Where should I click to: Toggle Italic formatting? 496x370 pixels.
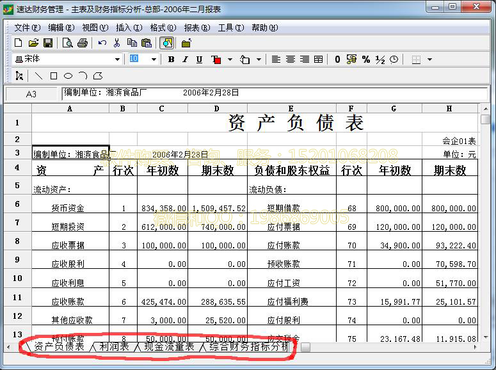(185, 60)
